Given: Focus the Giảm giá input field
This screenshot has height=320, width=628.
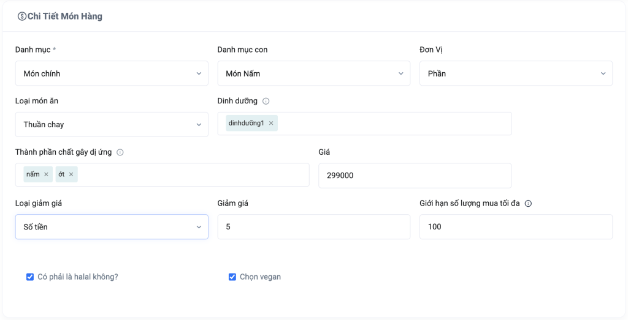Looking at the screenshot, I should 313,227.
